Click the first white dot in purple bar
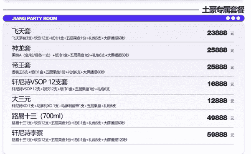Image resolution: width=251 pixels, height=154 pixels. 228,18
